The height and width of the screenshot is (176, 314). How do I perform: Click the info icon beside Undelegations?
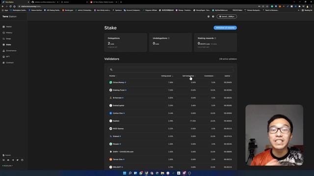point(169,38)
